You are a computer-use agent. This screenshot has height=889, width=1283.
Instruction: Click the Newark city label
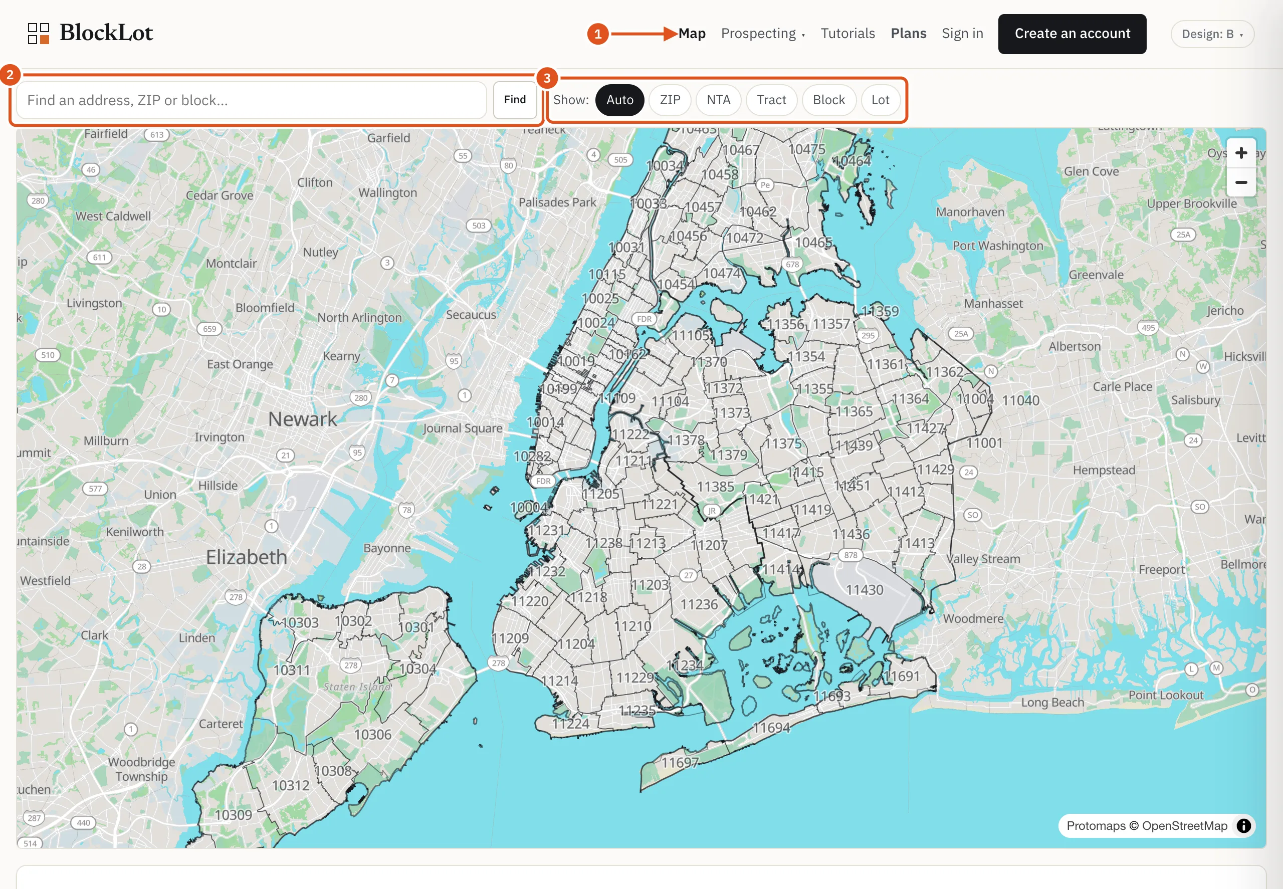click(303, 419)
